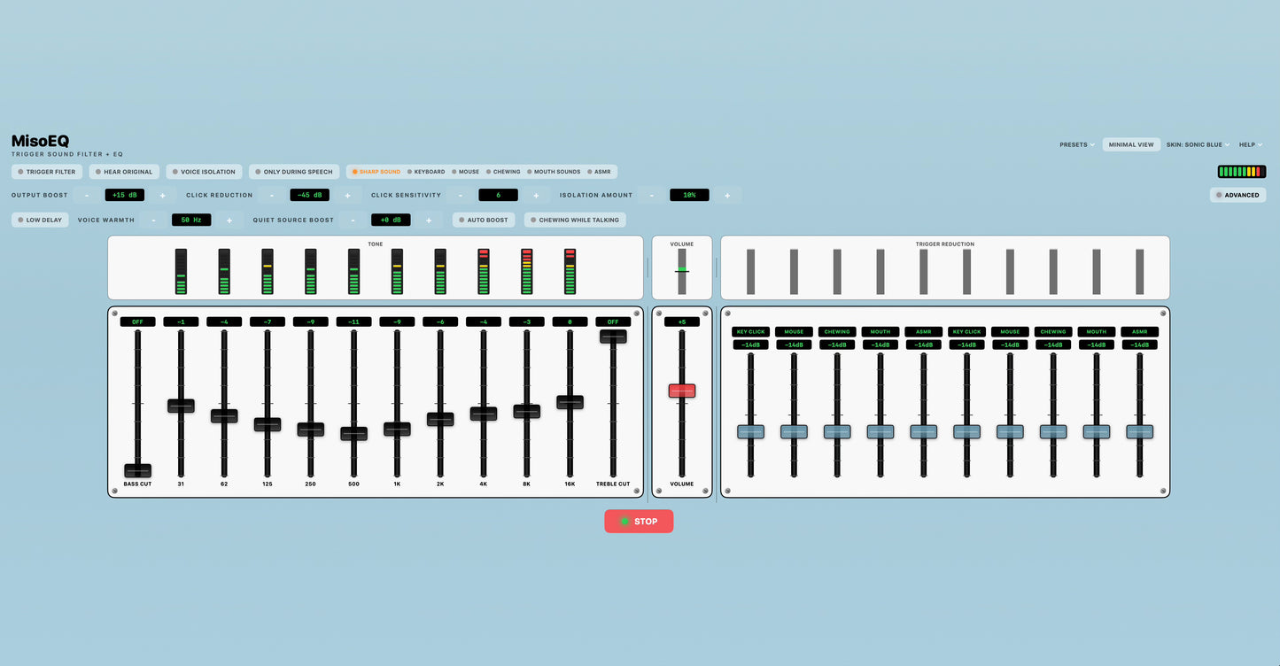Screen dimensions: 1280x666
Task: Turn on Voice Isolation
Action: 204,172
